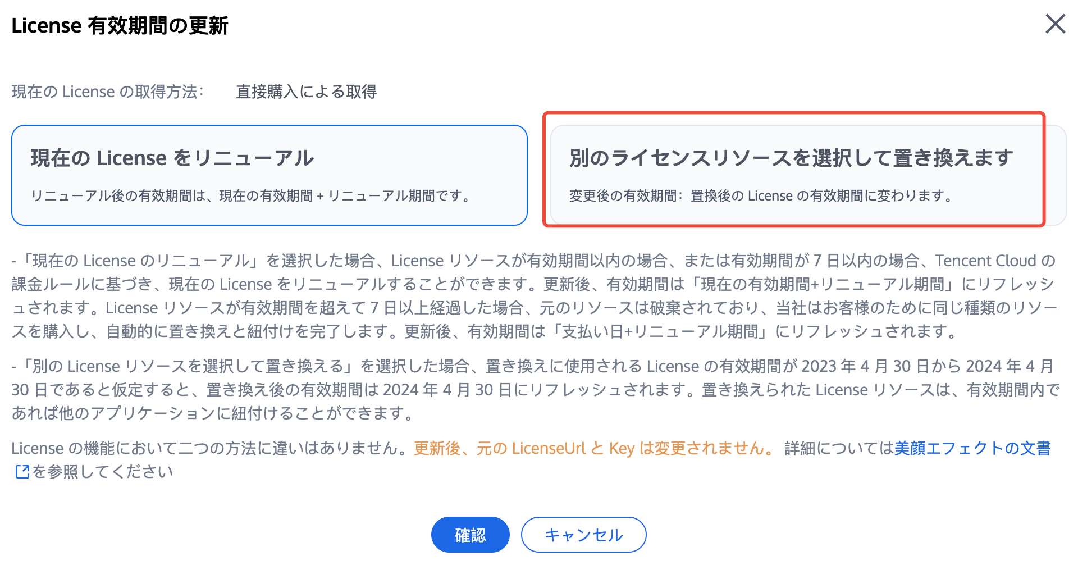
Task: Select the 現在の License をリニューアル option card
Action: tap(269, 175)
